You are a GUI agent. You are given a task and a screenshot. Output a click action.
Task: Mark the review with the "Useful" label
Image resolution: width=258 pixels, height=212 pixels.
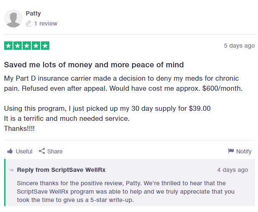[x=24, y=151]
